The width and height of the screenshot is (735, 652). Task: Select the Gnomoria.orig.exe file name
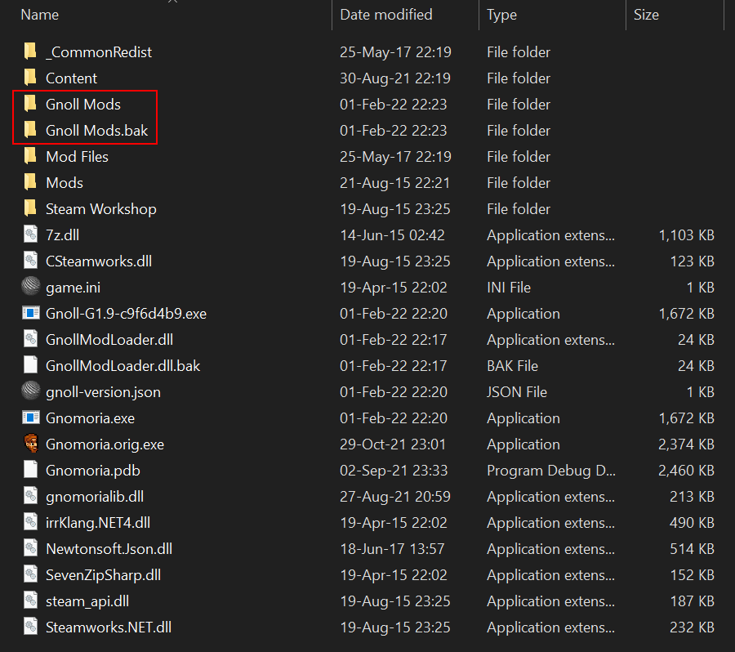point(105,444)
